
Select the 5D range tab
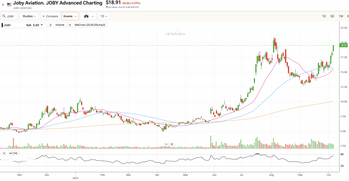click(x=332, y=16)
